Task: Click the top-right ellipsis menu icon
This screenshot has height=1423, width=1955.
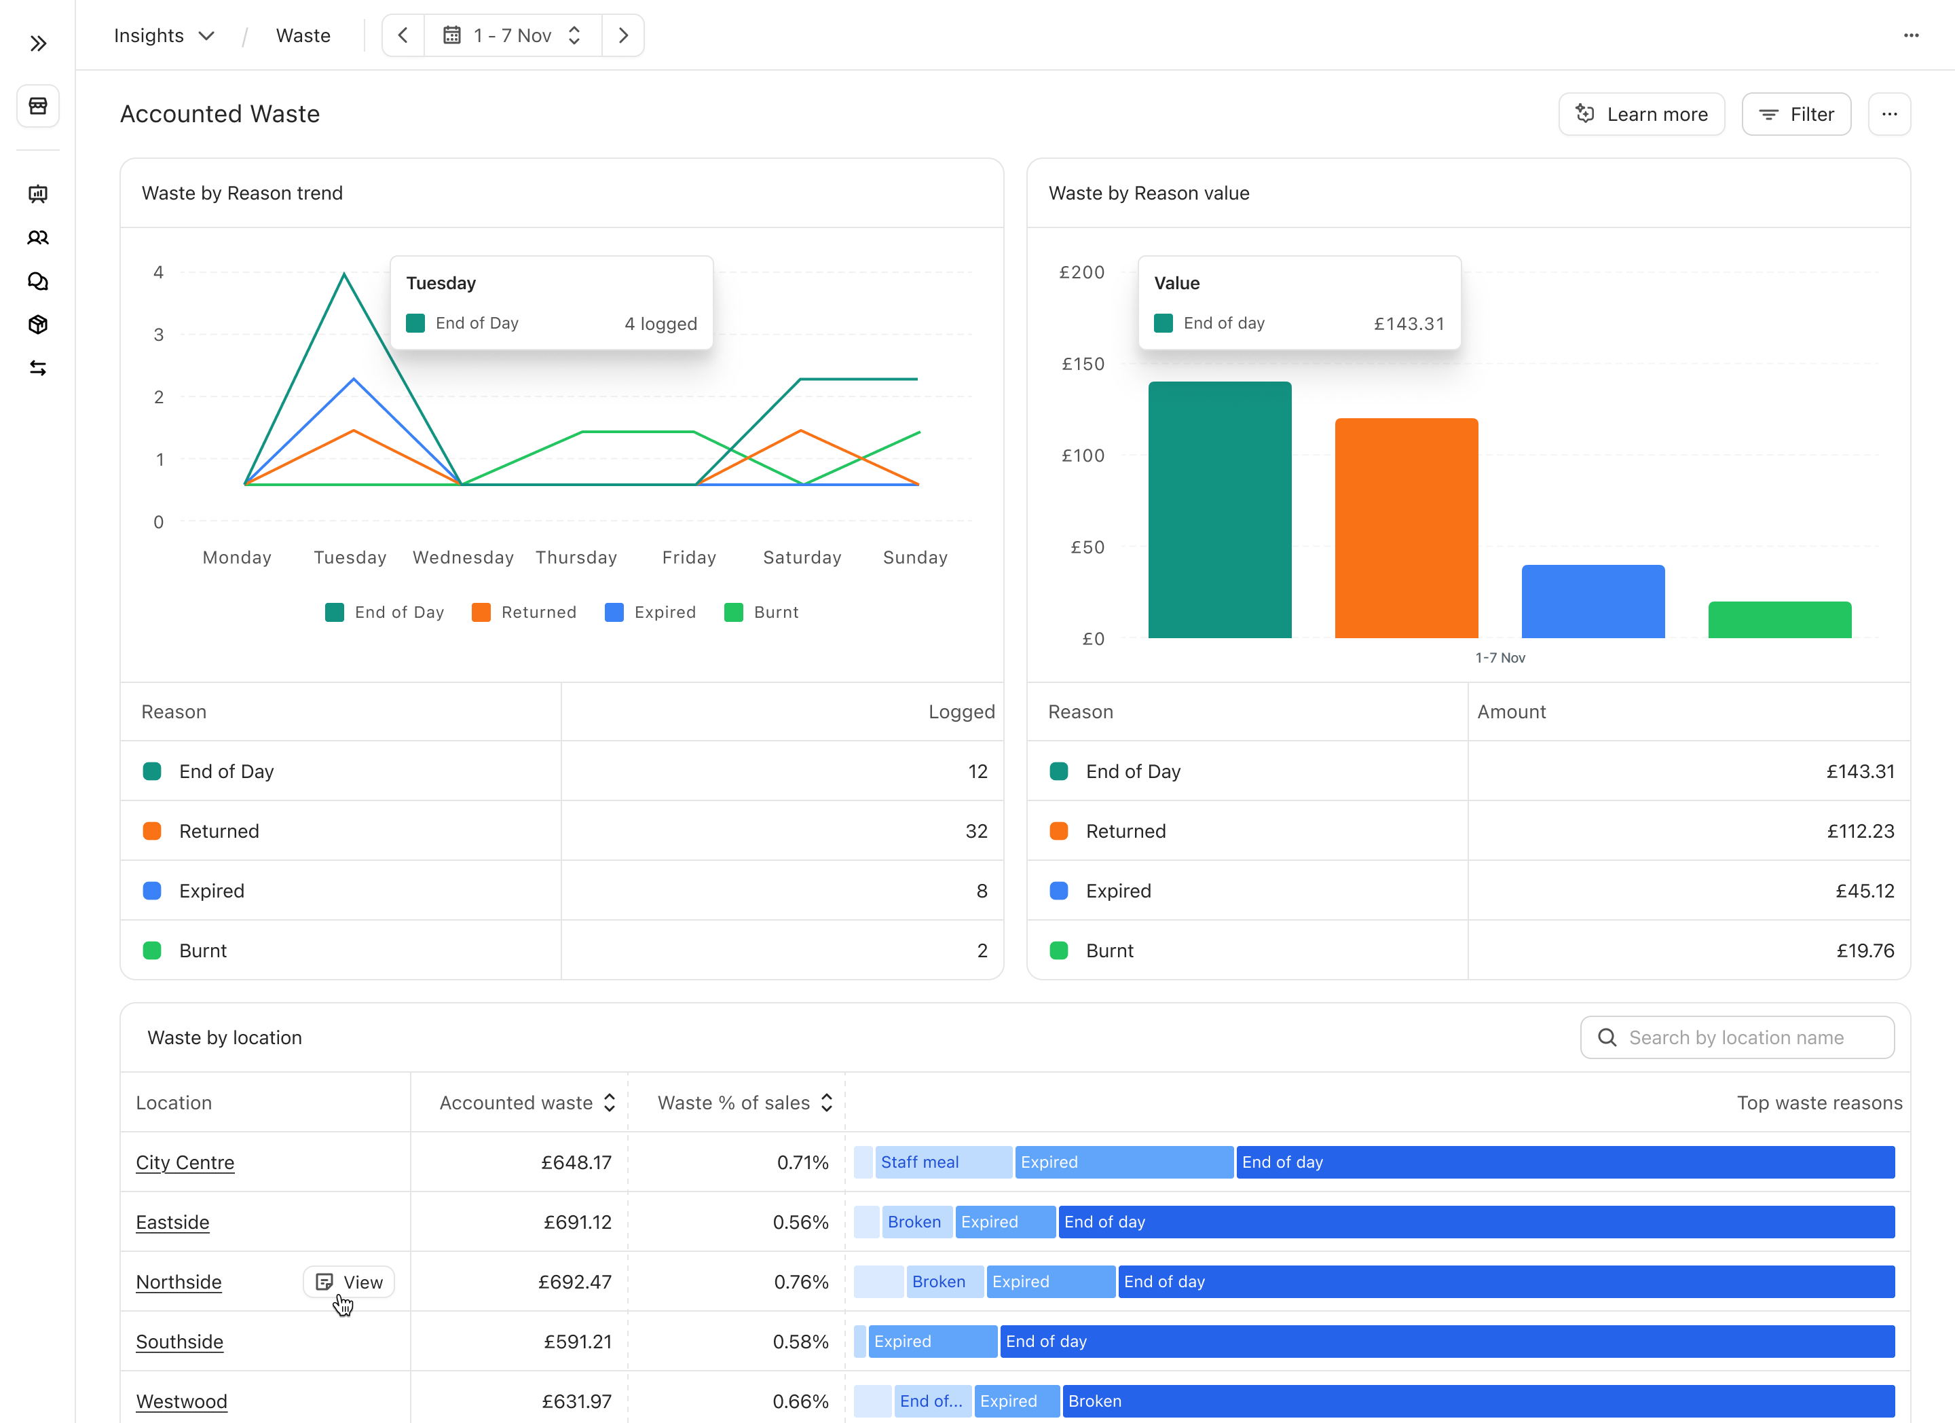Action: click(x=1911, y=35)
